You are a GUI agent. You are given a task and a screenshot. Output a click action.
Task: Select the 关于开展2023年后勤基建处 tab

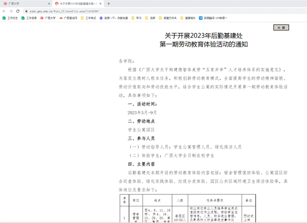click(78, 3)
